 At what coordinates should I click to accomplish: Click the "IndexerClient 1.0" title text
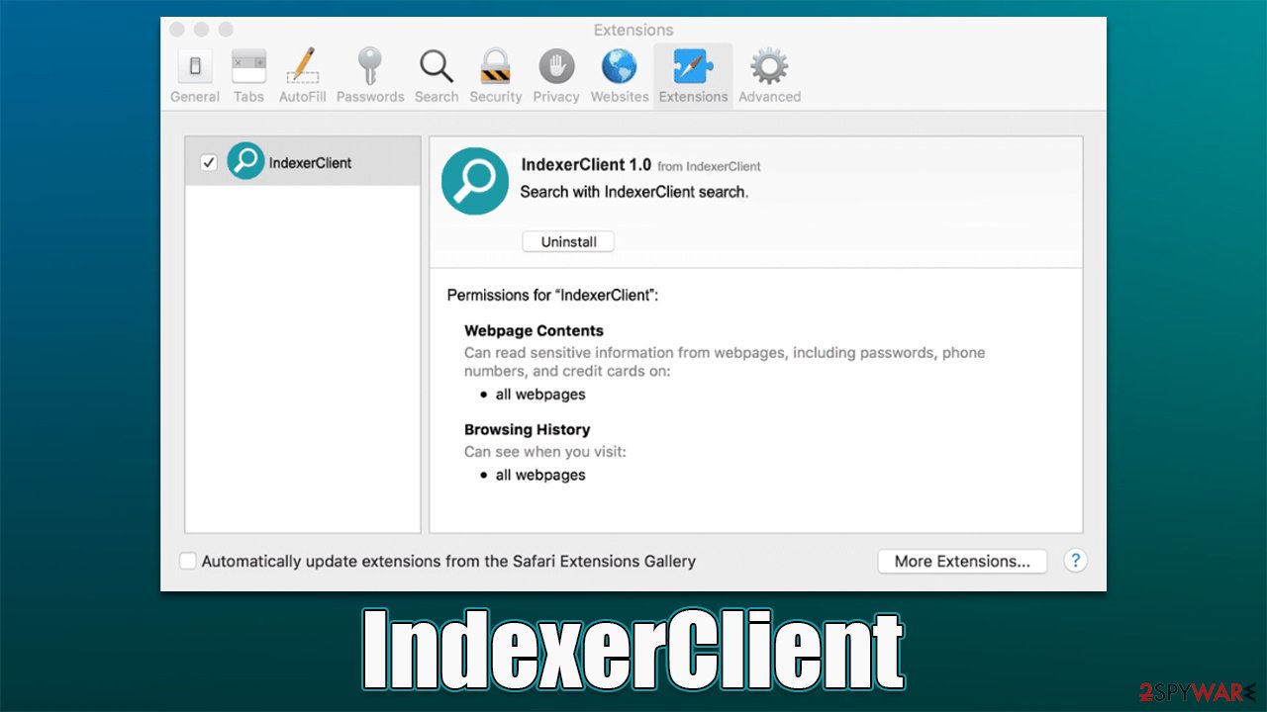[586, 165]
